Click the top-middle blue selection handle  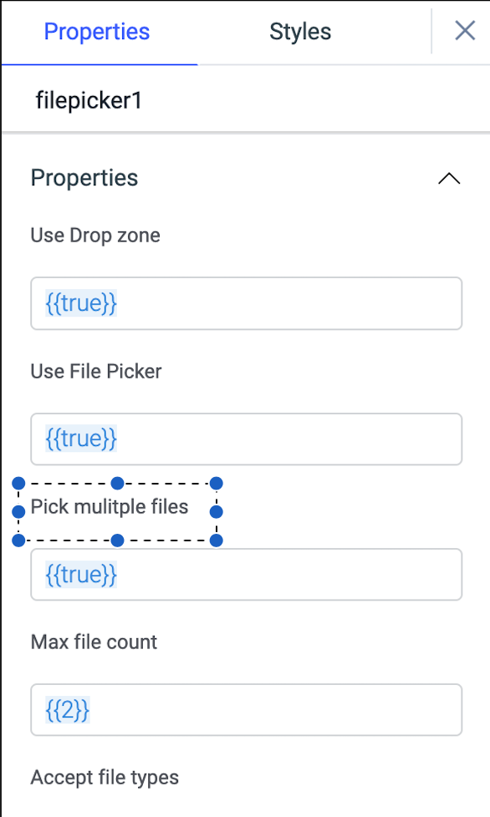(118, 482)
